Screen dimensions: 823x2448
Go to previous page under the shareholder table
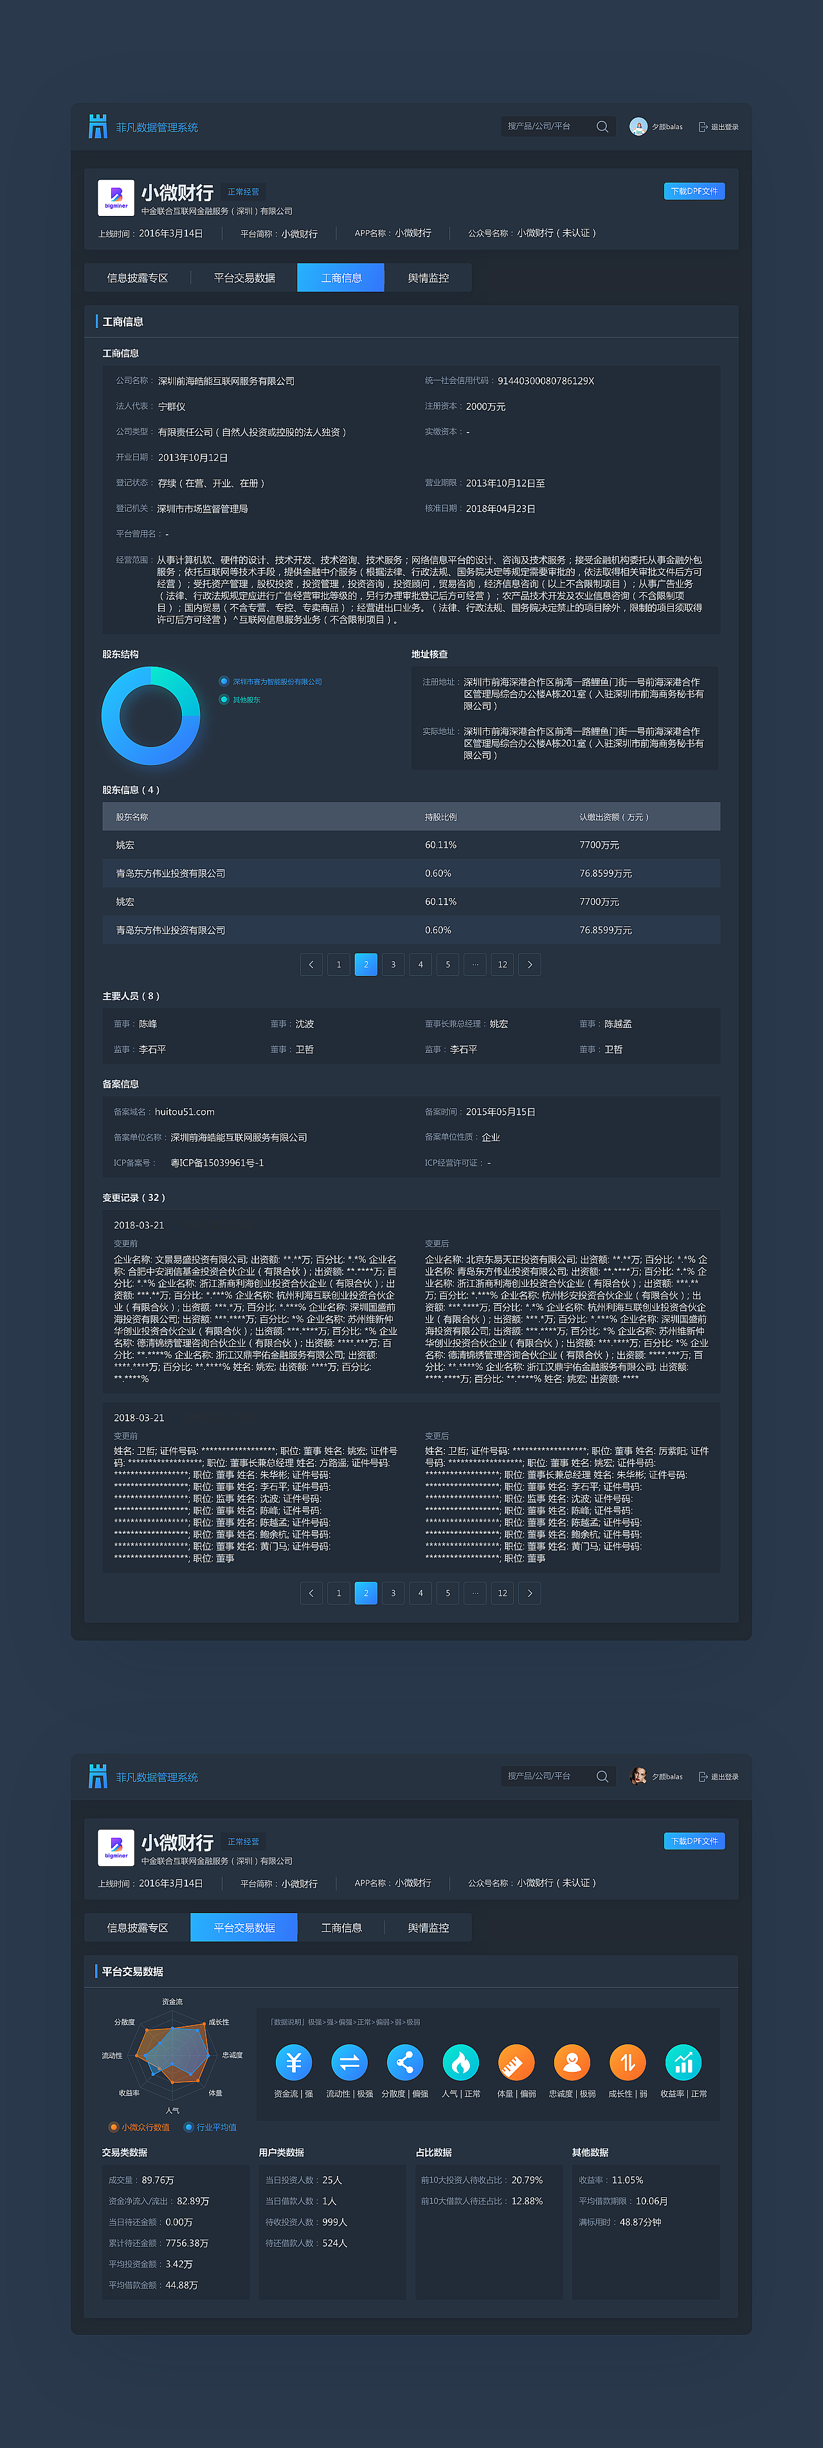(311, 964)
